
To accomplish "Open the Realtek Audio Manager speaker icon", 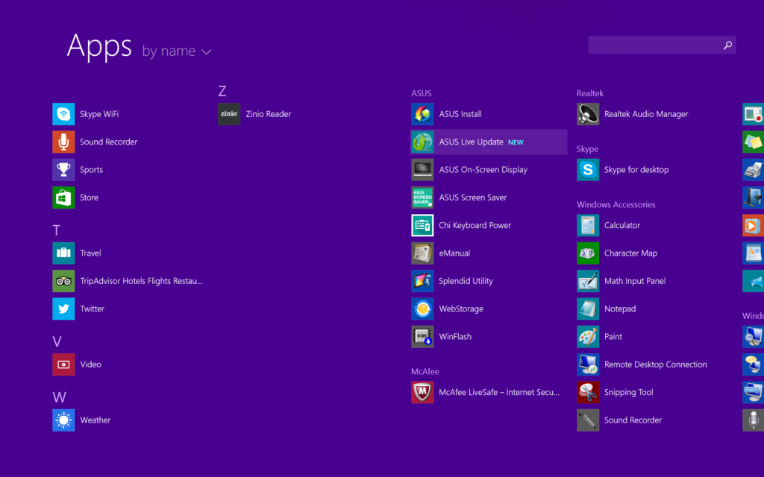I will tap(588, 114).
